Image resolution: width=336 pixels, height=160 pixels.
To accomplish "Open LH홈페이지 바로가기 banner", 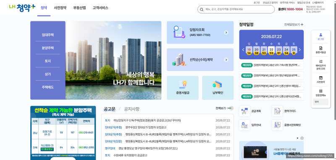I will click(x=271, y=150).
